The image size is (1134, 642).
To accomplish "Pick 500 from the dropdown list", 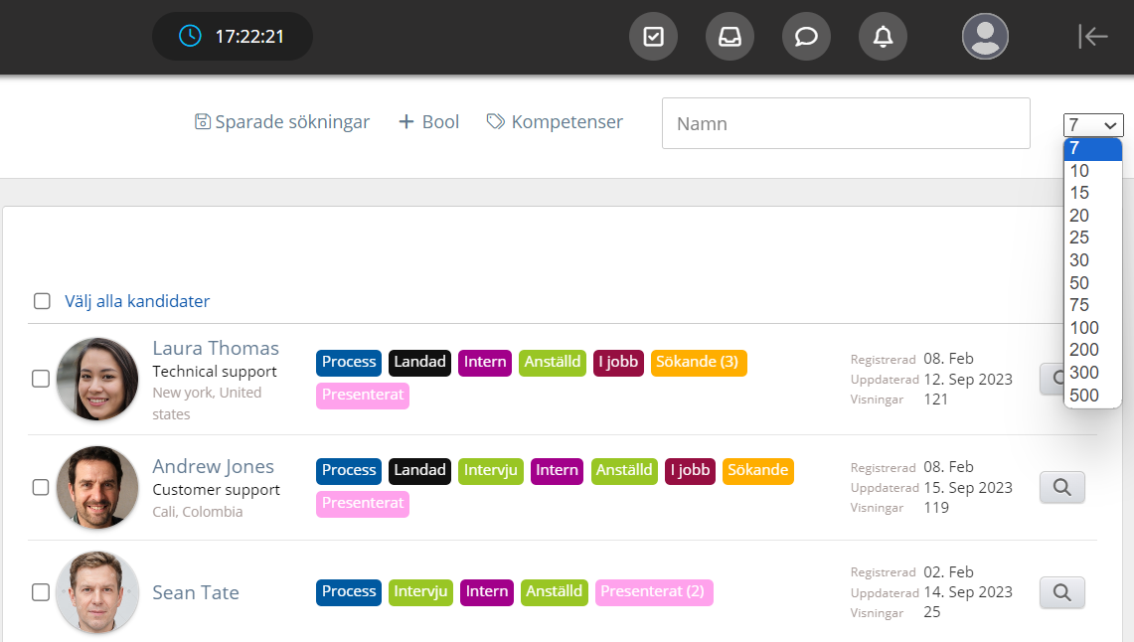I will (1083, 395).
